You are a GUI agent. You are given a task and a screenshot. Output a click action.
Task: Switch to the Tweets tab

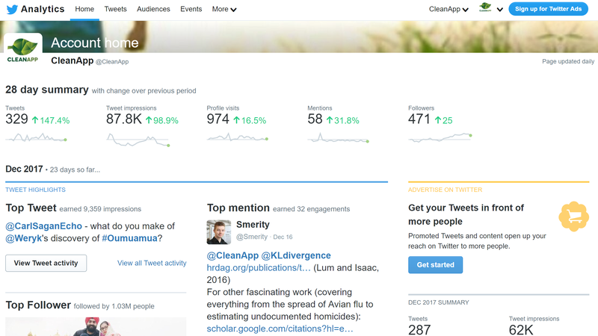(x=115, y=10)
